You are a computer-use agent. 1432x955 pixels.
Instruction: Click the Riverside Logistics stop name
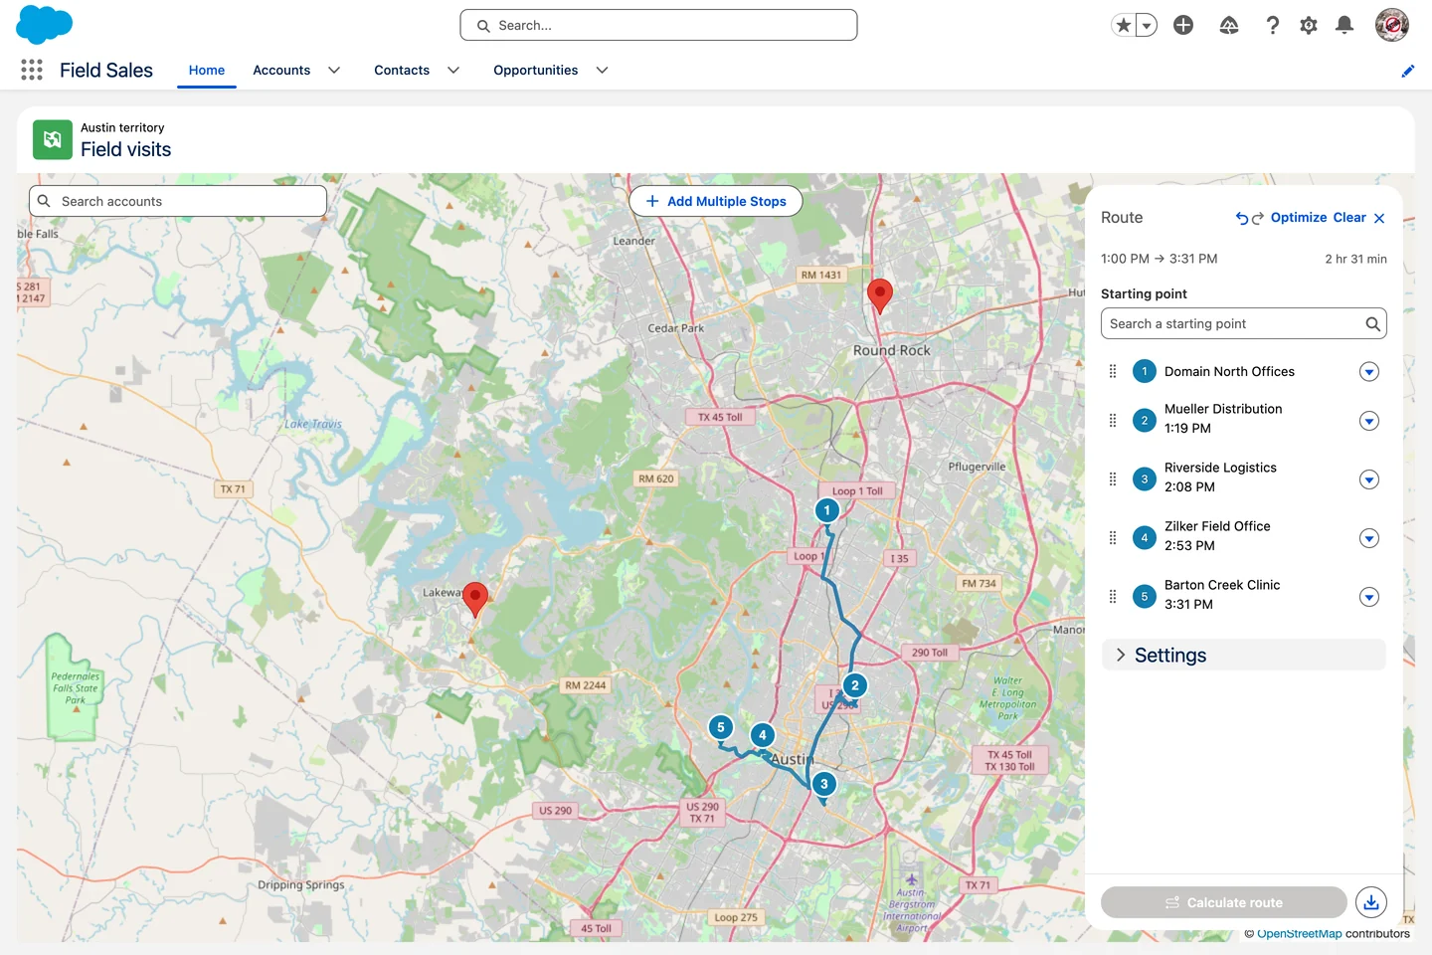point(1220,468)
